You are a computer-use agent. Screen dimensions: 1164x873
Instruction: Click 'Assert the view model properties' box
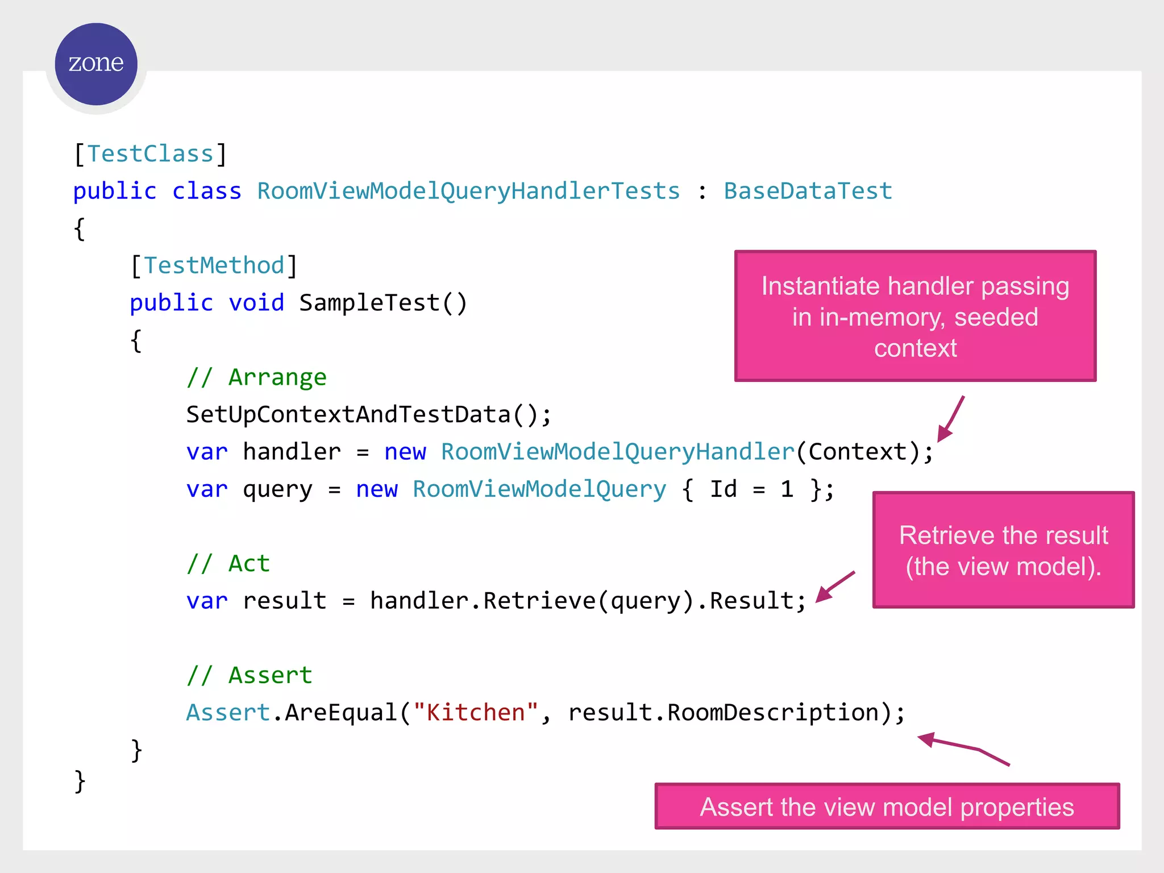click(887, 807)
